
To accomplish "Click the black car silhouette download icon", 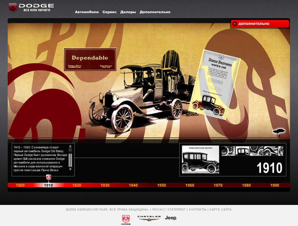I will pos(279,132).
